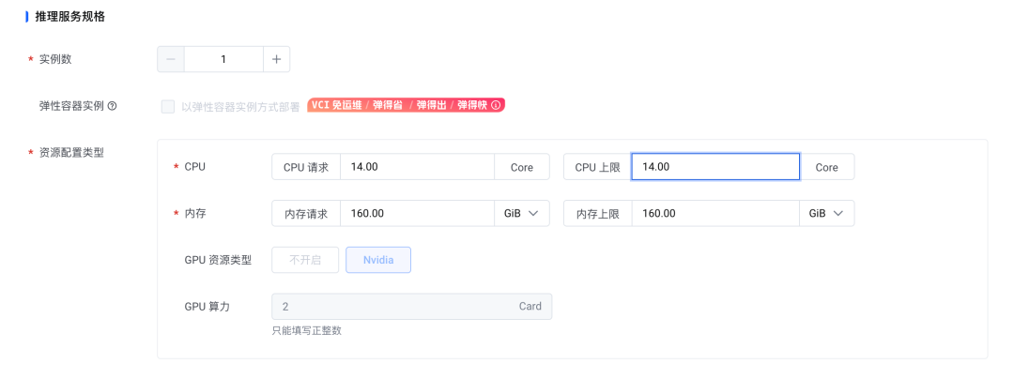
Task: Click the 内存请求 value field
Action: (417, 213)
